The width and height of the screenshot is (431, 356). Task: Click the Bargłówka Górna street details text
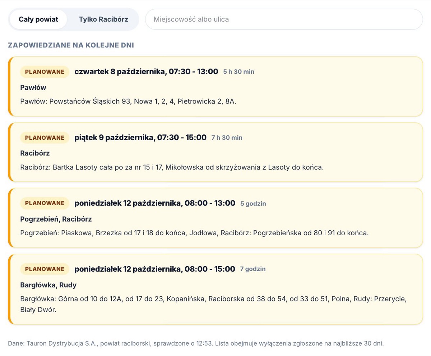click(x=214, y=304)
